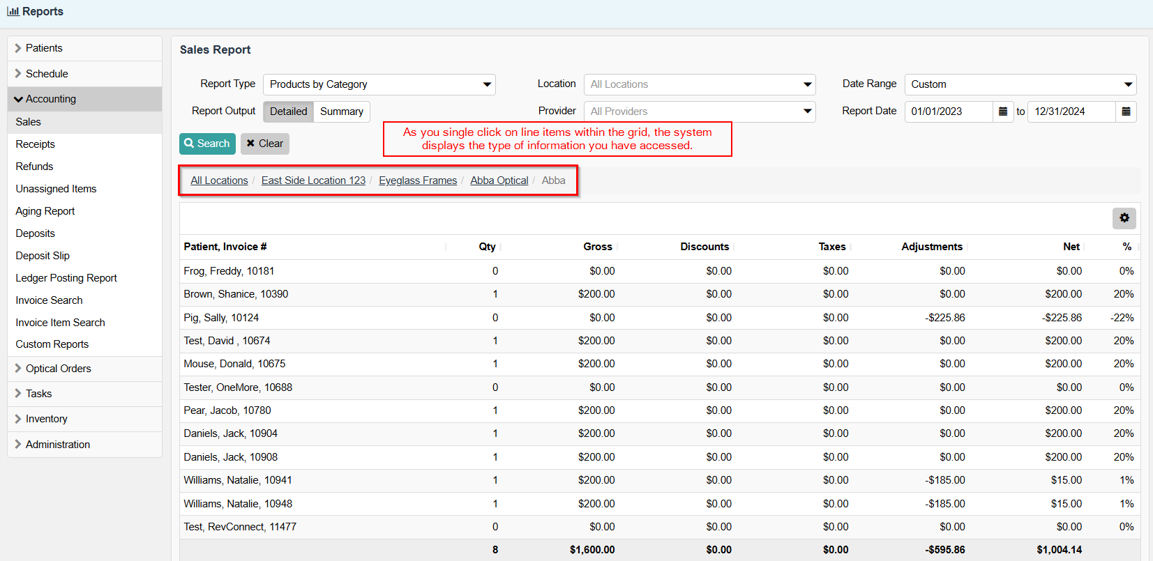The width and height of the screenshot is (1153, 561).
Task: Click the Search button
Action: pyautogui.click(x=207, y=144)
